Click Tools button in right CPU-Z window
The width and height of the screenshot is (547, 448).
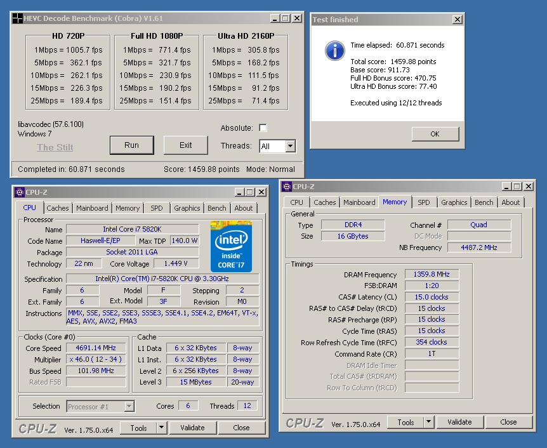[405, 422]
